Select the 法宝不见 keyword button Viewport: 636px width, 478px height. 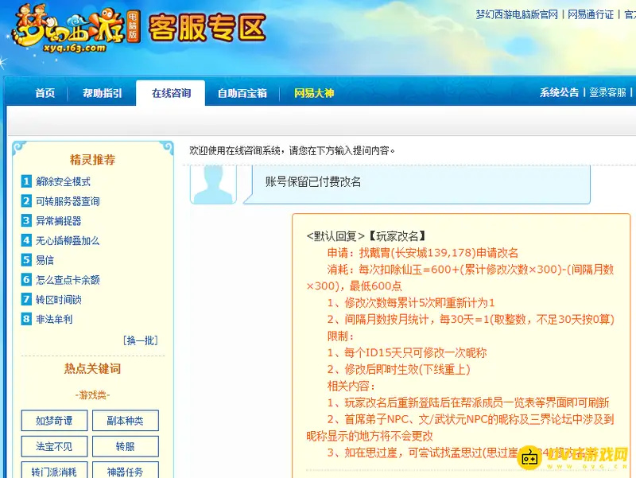click(54, 446)
